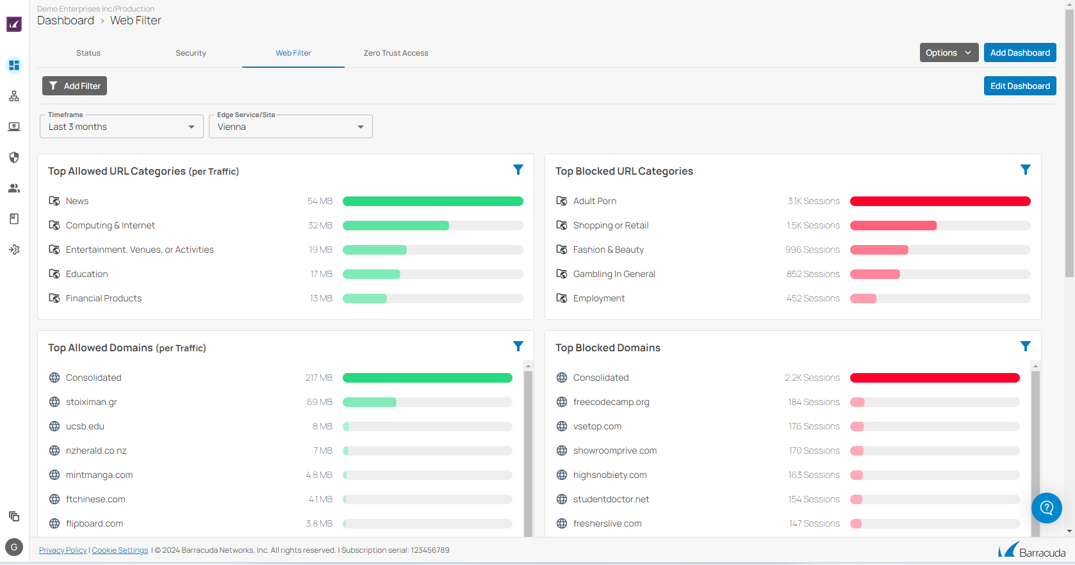Click the News category icon
Screen dimensions: 1075x565
(54, 201)
